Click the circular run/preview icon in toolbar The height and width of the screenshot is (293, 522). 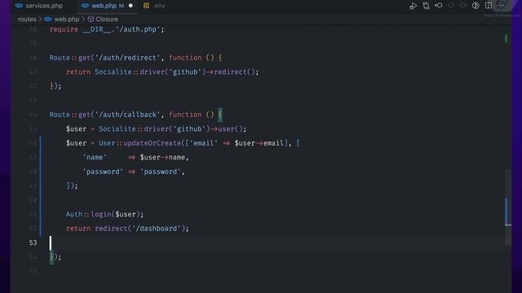[476, 6]
